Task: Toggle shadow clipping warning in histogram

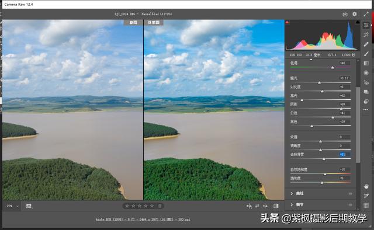Action: tap(288, 22)
